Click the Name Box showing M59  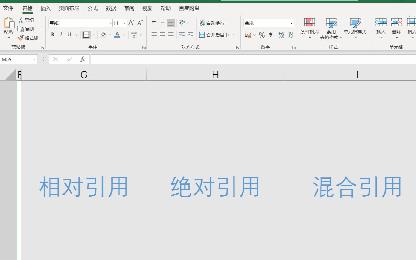point(19,59)
